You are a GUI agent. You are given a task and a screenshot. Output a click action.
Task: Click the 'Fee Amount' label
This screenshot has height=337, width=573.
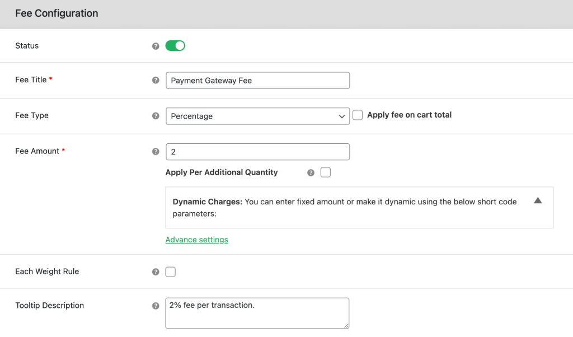[37, 151]
